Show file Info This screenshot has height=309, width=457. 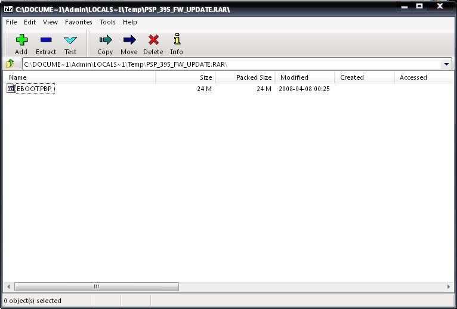click(x=177, y=45)
